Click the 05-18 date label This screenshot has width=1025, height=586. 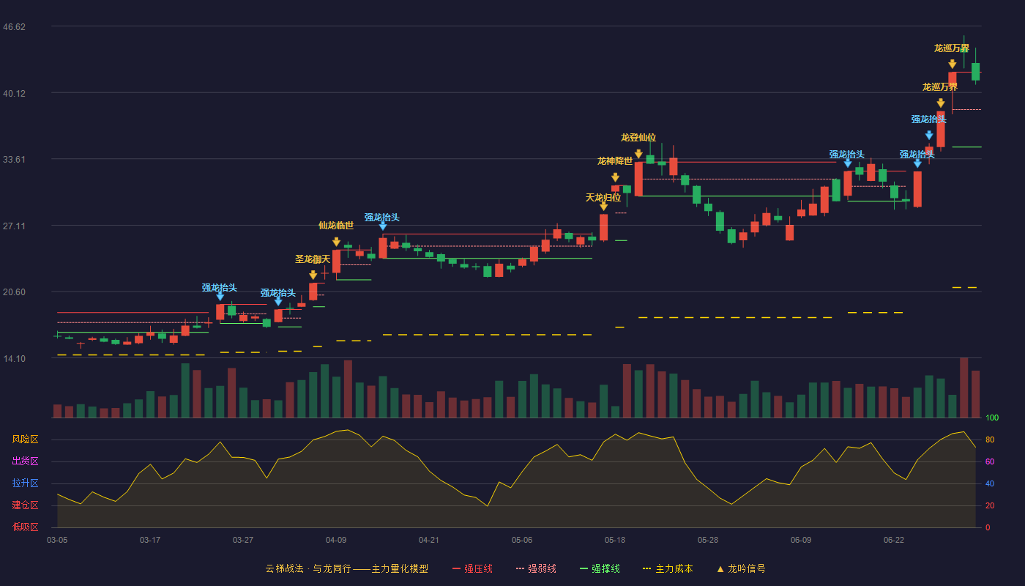coord(615,540)
